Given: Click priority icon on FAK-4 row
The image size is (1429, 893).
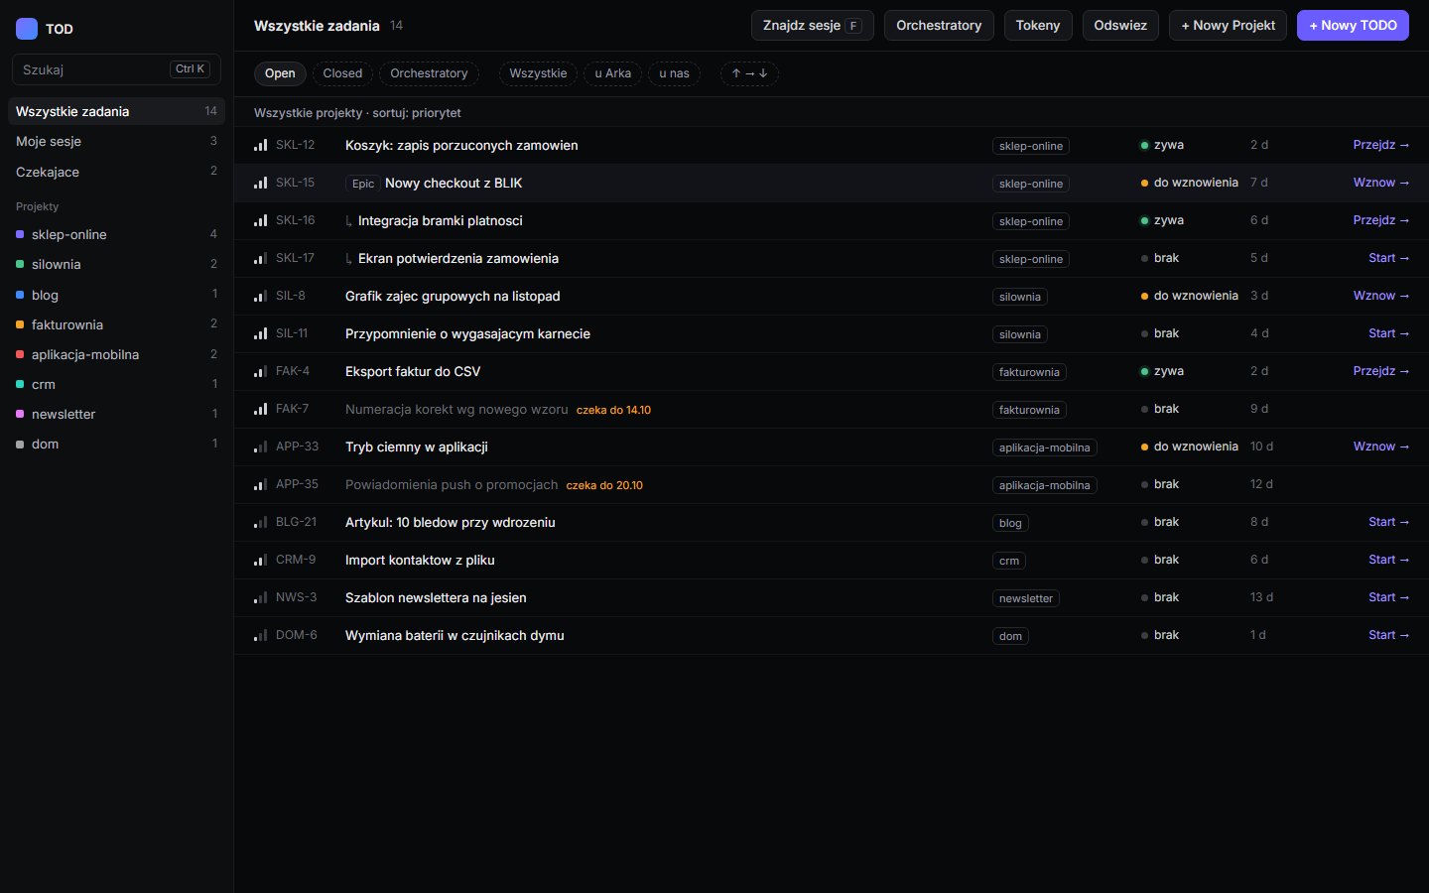Looking at the screenshot, I should (x=260, y=371).
